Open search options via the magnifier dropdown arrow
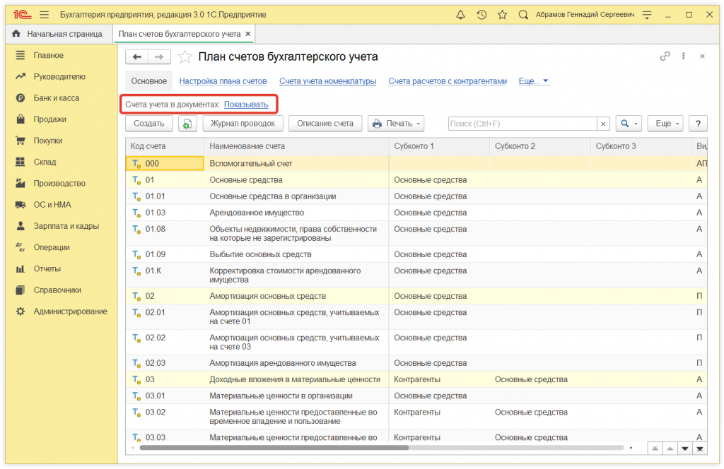The width and height of the screenshot is (724, 469). (634, 124)
